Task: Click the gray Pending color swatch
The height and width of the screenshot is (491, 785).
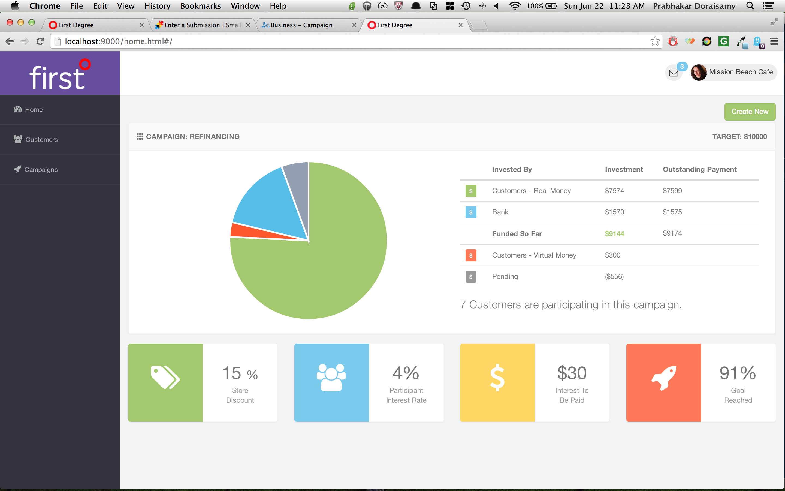Action: 471,277
